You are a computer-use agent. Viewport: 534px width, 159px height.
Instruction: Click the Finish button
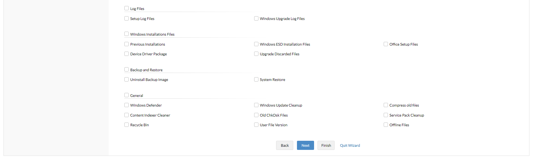tap(326, 145)
